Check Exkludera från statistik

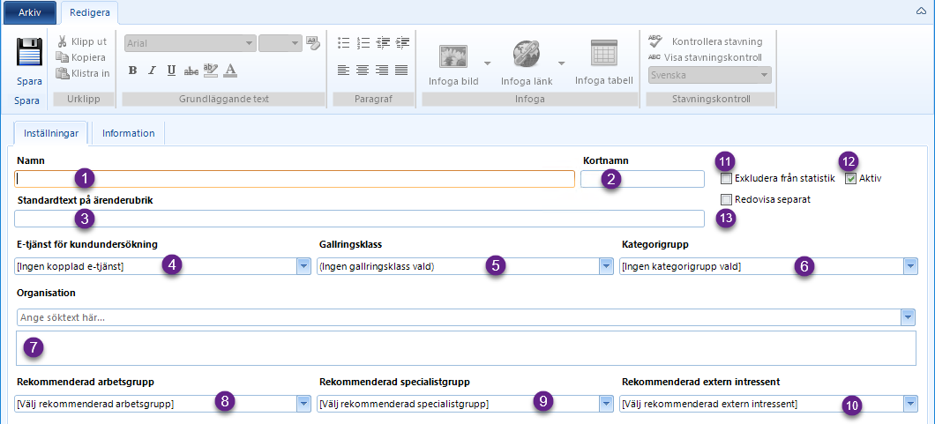pyautogui.click(x=726, y=179)
